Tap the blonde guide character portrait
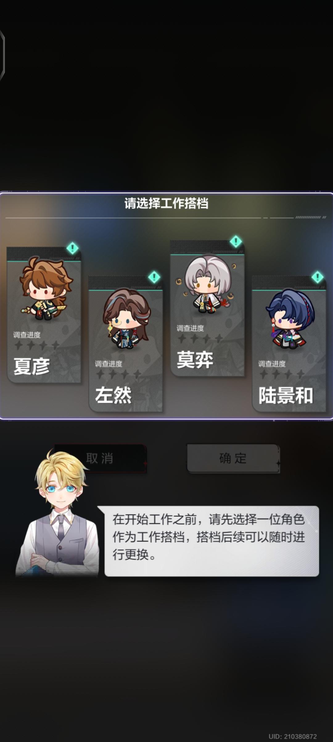The width and height of the screenshot is (333, 742). click(58, 513)
